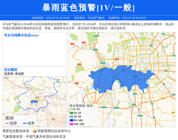Click the 北京市--丰台区 location label
Viewport: 178px width, 140px height.
coord(14,74)
